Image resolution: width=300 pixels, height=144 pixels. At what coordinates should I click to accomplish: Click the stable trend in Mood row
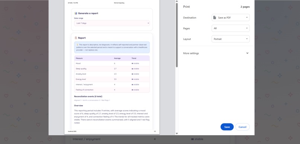tap(135, 63)
